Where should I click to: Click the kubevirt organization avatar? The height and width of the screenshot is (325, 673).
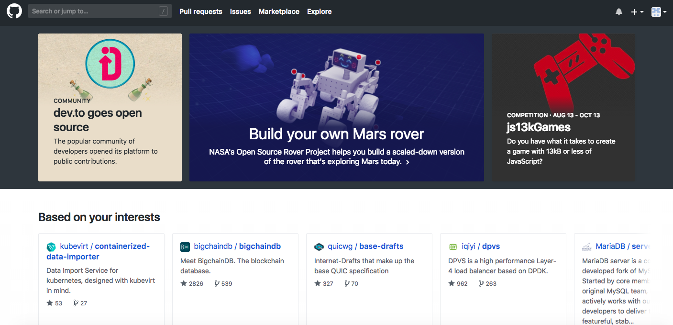point(51,247)
